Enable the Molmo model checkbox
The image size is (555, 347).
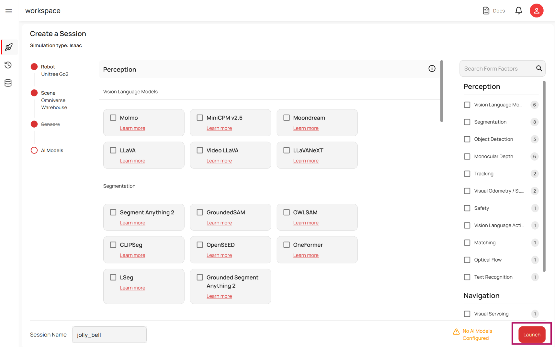click(113, 118)
